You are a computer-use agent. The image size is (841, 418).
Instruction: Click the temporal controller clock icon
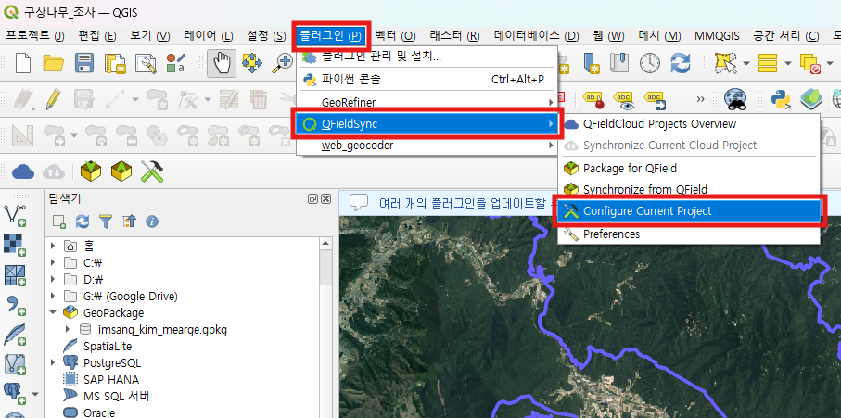tap(649, 63)
